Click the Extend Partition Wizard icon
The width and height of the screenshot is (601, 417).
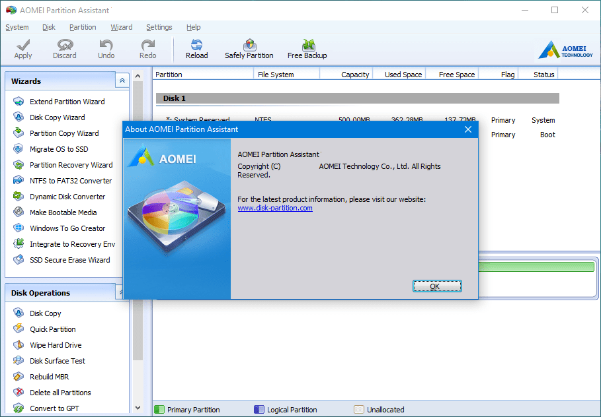pyautogui.click(x=19, y=102)
